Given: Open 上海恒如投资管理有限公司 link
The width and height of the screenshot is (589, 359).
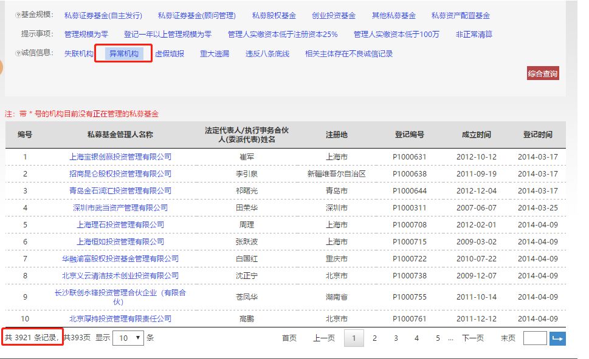Looking at the screenshot, I should coord(120,241).
